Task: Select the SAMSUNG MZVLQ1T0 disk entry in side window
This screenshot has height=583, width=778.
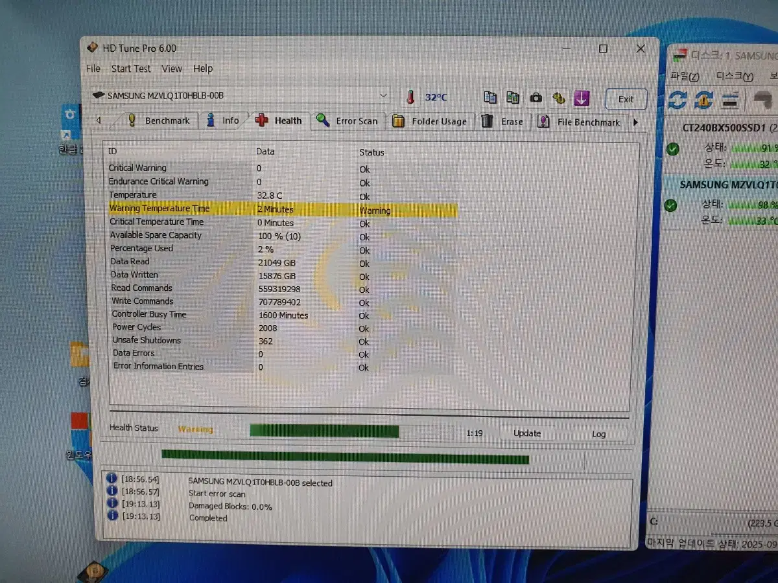Action: pos(721,203)
